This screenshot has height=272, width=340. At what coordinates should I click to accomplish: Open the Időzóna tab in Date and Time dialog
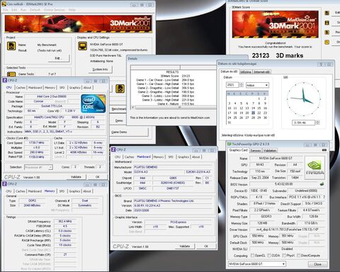tap(246, 72)
